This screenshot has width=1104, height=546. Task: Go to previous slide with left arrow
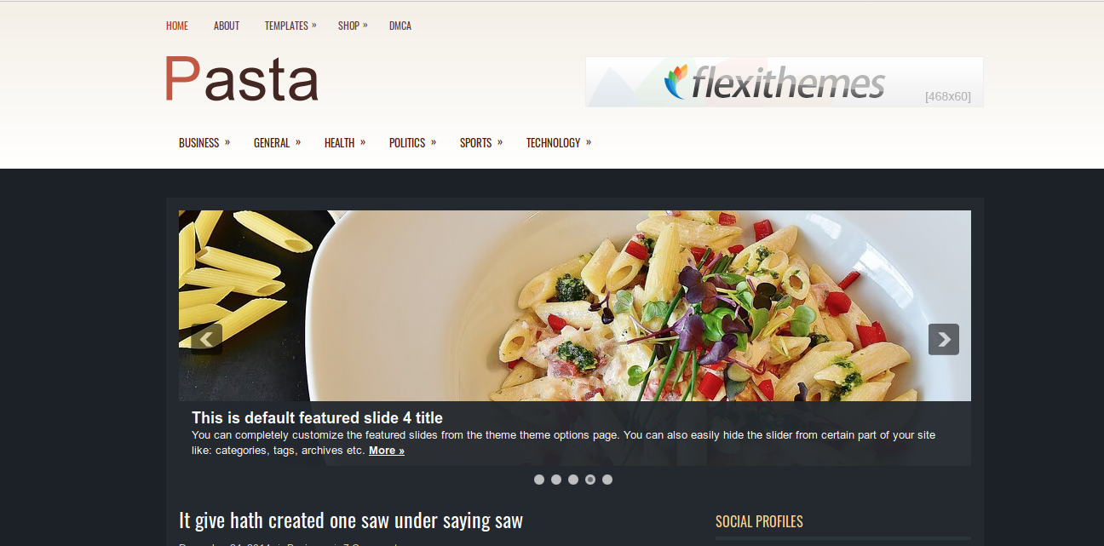(x=207, y=339)
